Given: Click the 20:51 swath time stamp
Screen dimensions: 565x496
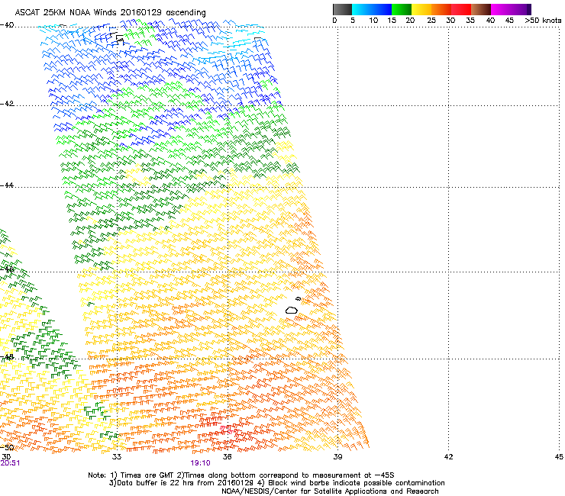Looking at the screenshot, I should [10, 463].
